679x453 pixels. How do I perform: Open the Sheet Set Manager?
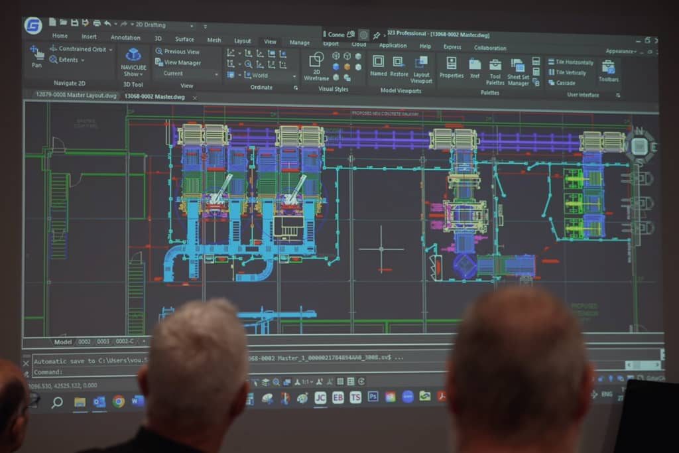click(518, 73)
